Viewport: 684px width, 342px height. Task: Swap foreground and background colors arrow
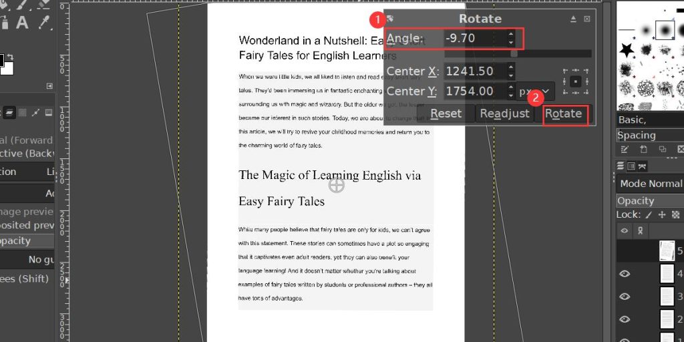click(10, 57)
